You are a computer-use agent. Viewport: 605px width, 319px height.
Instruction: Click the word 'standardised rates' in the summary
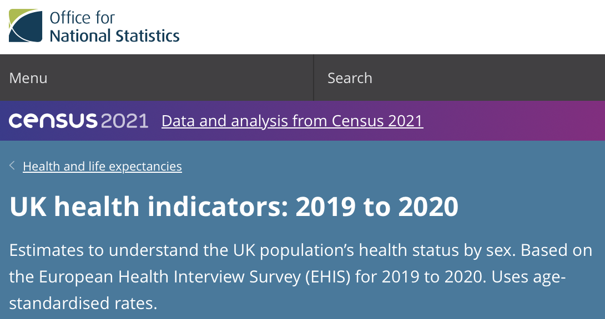pyautogui.click(x=83, y=303)
